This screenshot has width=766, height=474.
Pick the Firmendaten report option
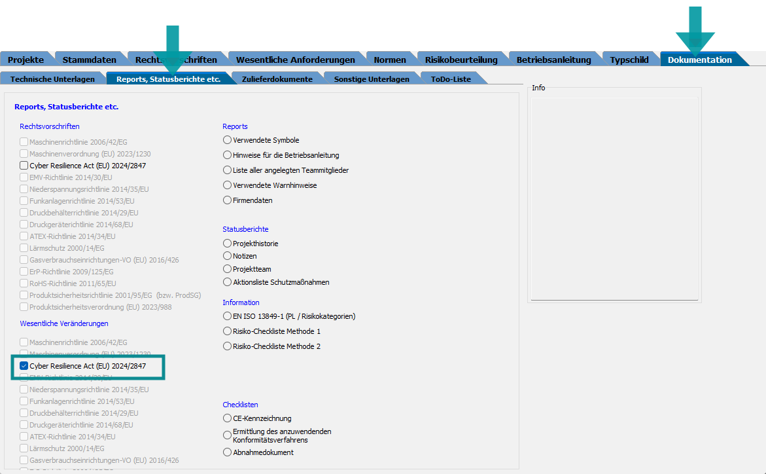click(228, 200)
